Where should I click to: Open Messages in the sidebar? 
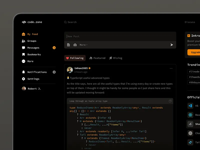[33, 48]
